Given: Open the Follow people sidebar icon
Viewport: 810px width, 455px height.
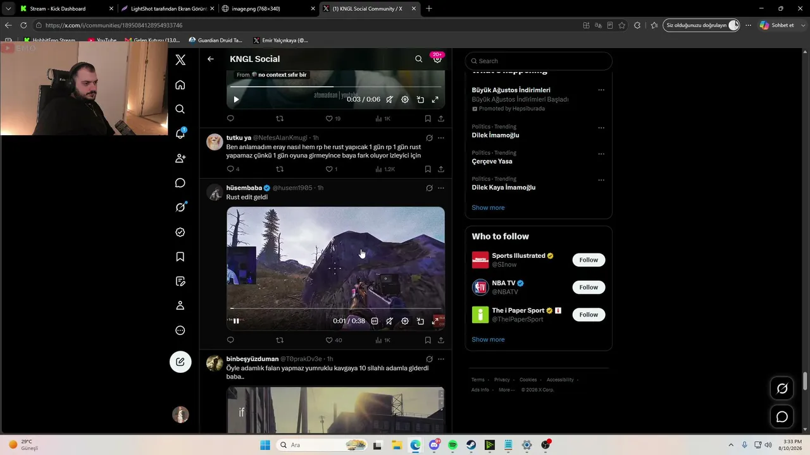Looking at the screenshot, I should [x=180, y=158].
